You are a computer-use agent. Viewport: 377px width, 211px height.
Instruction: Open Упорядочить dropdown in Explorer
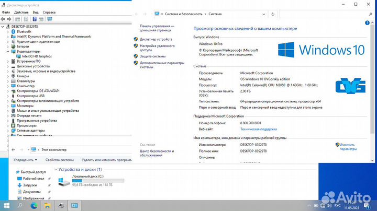[x=25, y=160]
